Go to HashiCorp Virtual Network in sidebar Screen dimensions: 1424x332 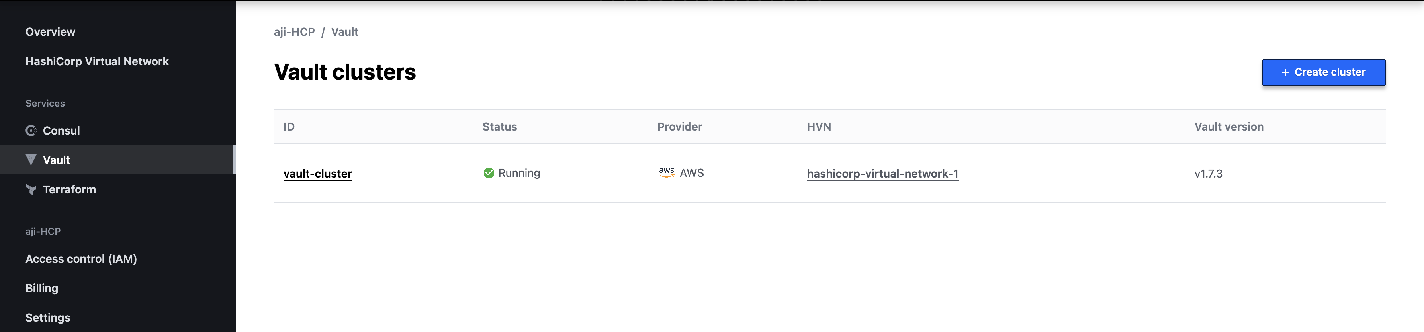pyautogui.click(x=97, y=61)
